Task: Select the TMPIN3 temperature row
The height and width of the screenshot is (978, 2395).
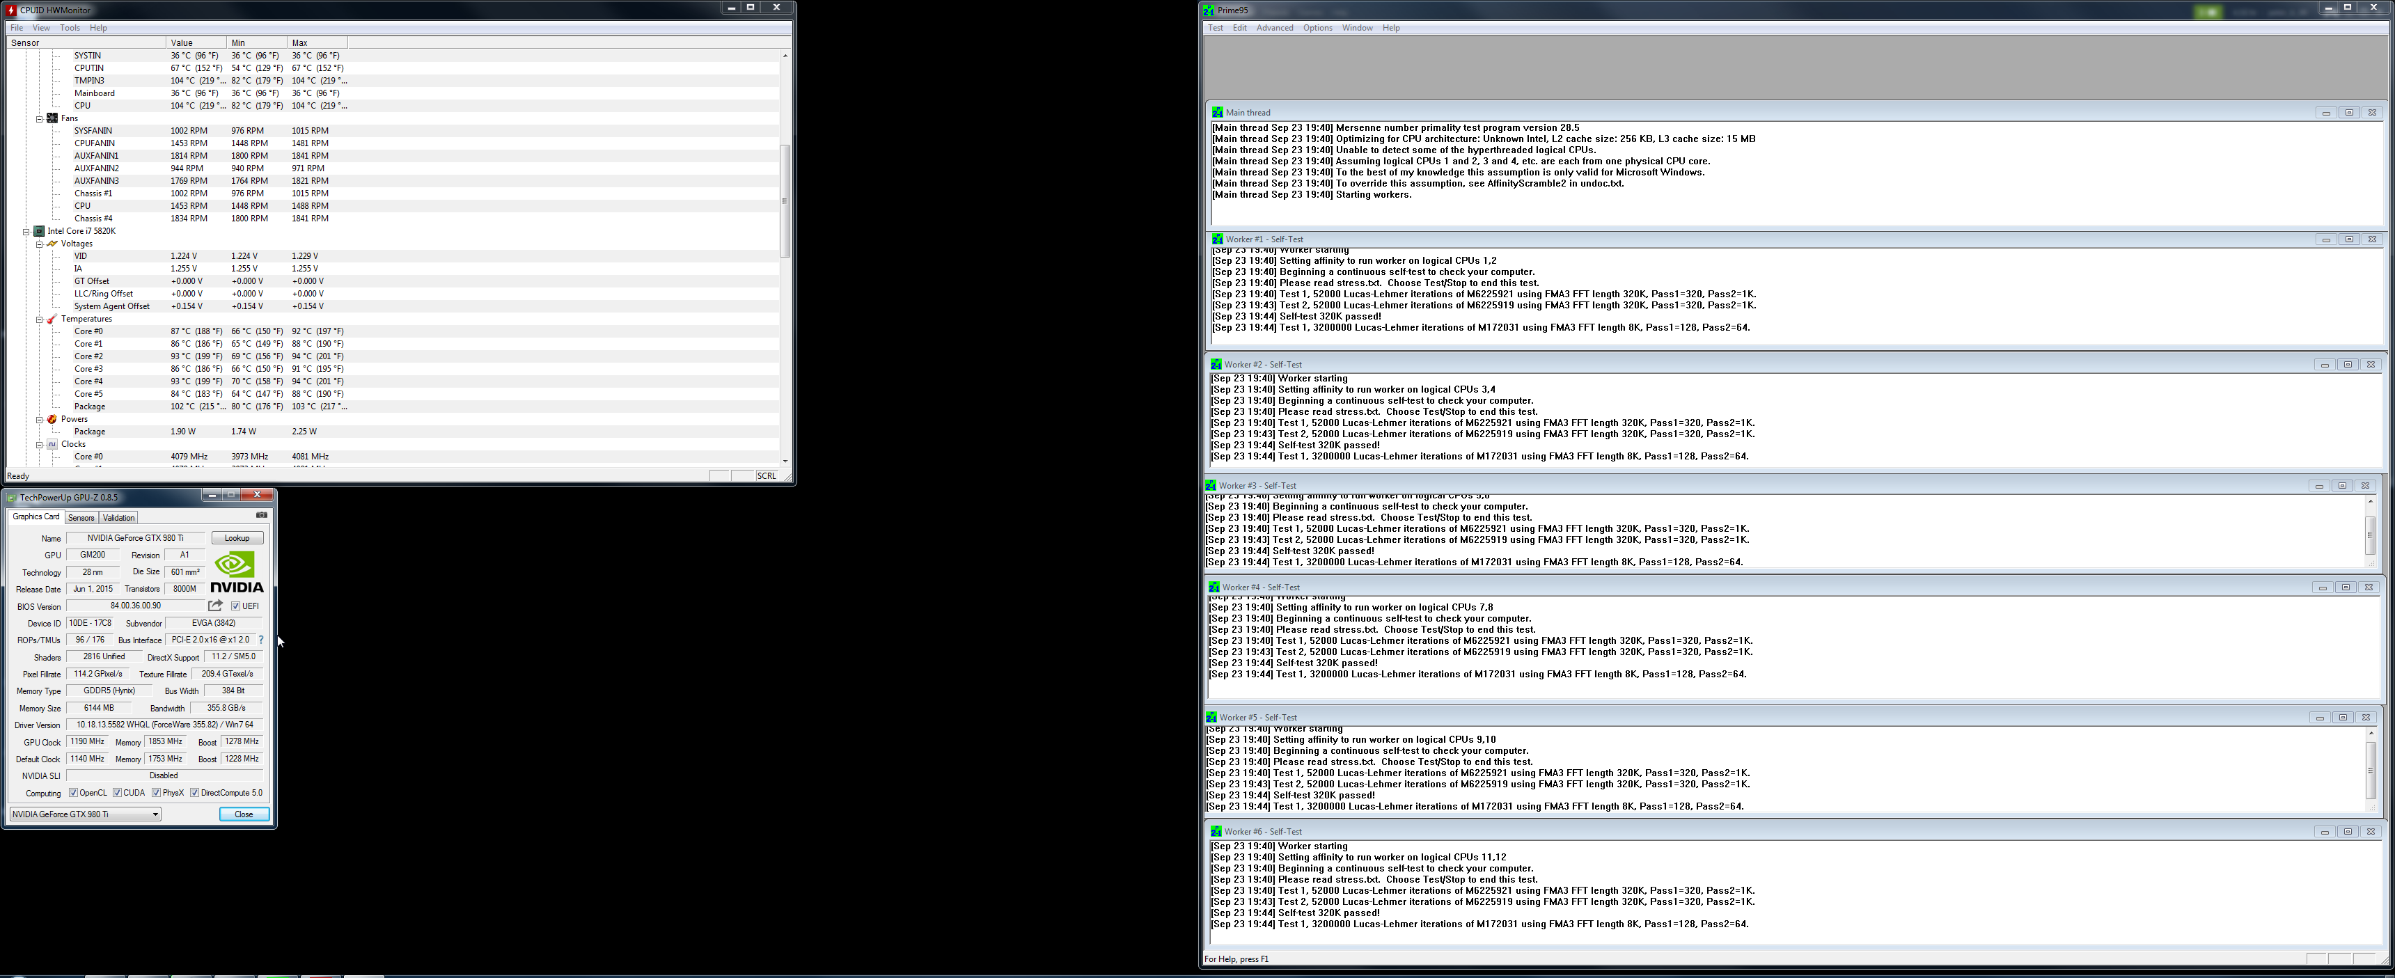Action: pos(393,81)
